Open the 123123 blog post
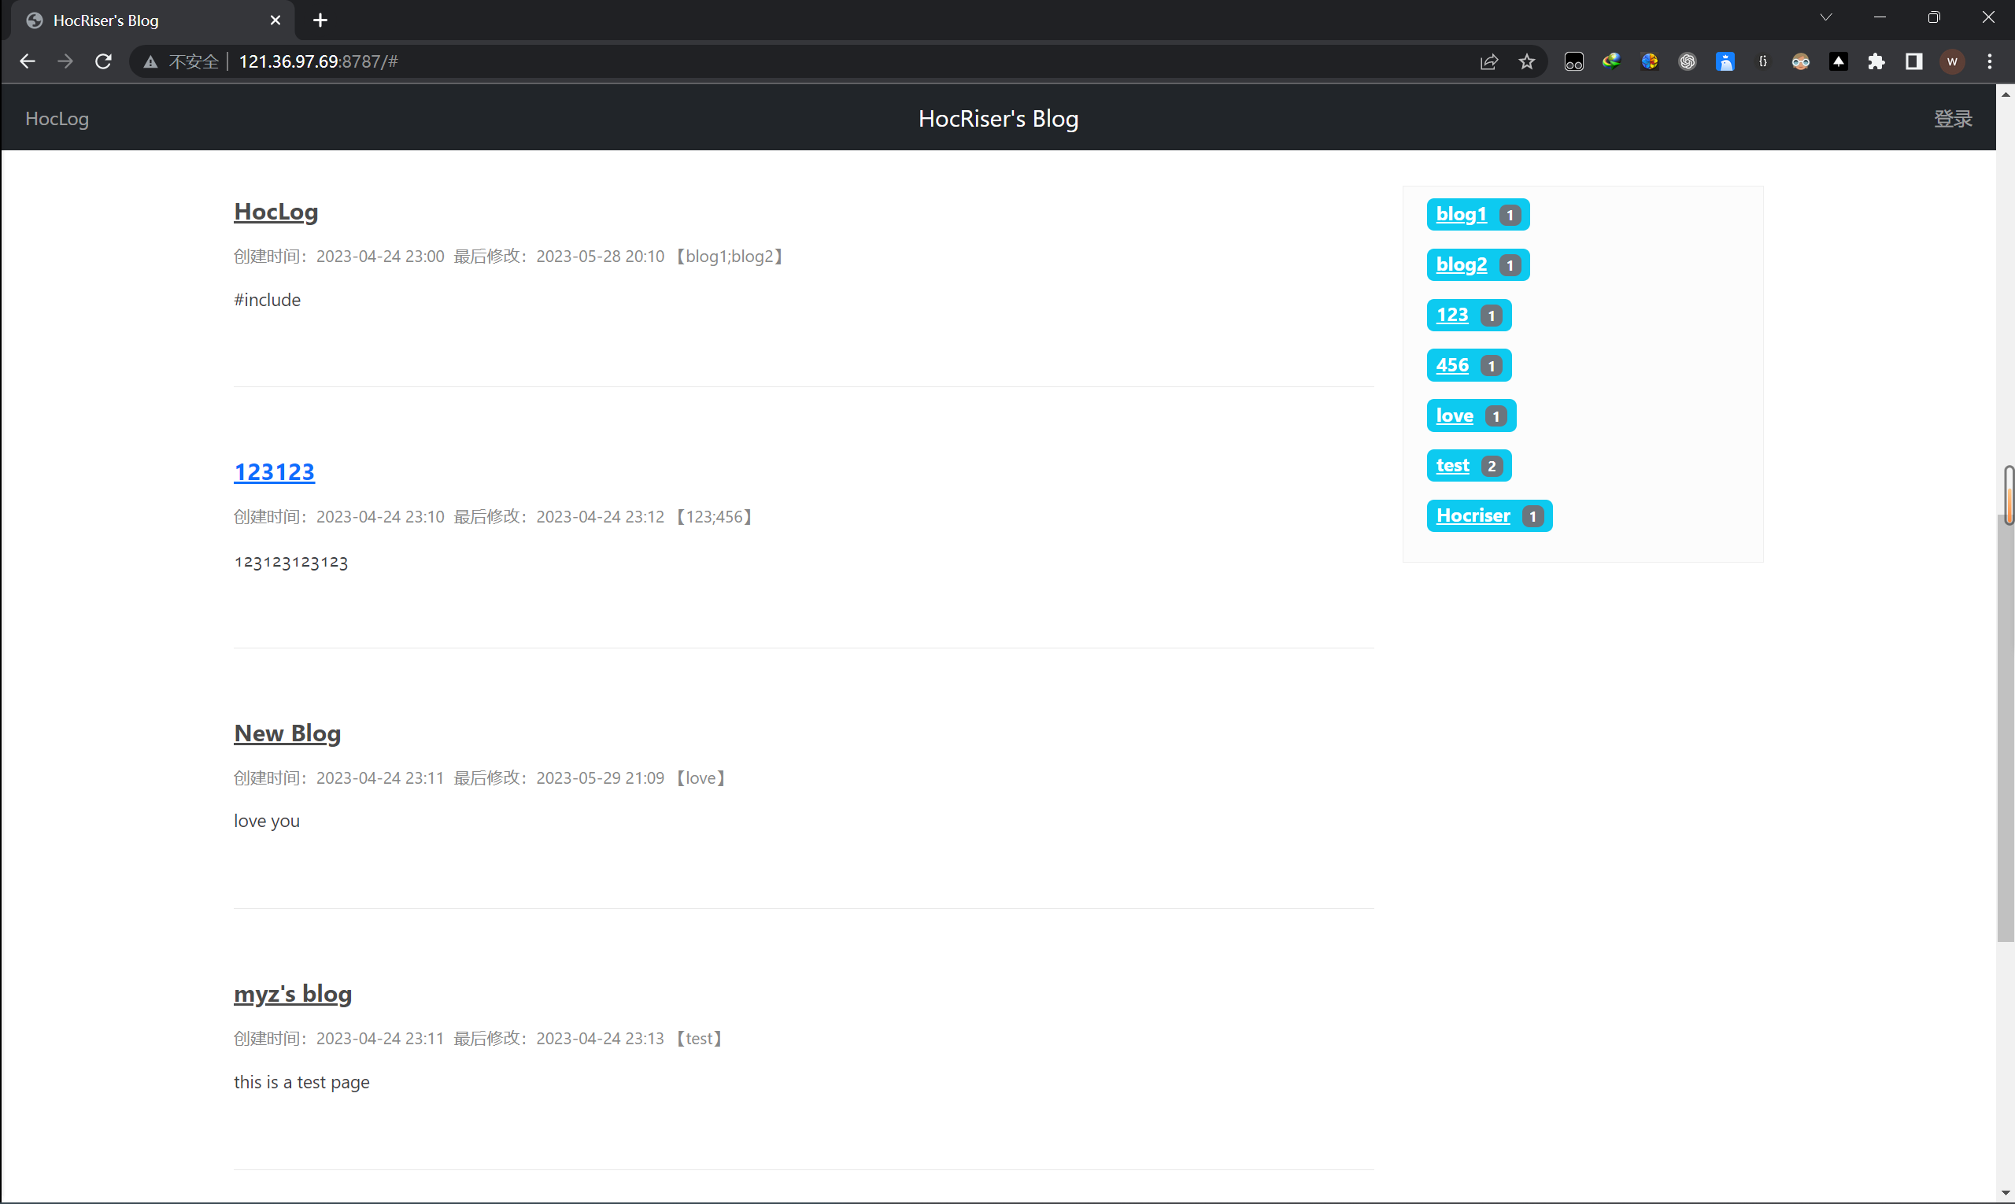The image size is (2015, 1204). [274, 472]
